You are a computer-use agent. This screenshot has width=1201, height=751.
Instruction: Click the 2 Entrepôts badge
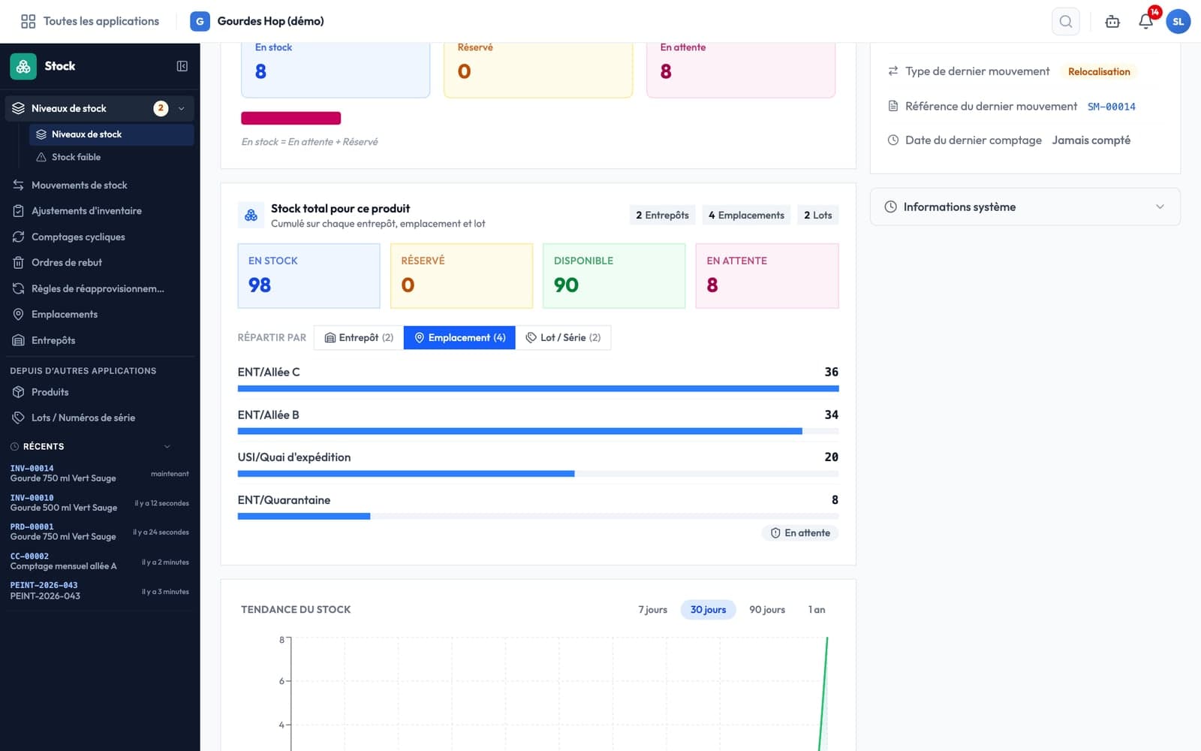(662, 216)
